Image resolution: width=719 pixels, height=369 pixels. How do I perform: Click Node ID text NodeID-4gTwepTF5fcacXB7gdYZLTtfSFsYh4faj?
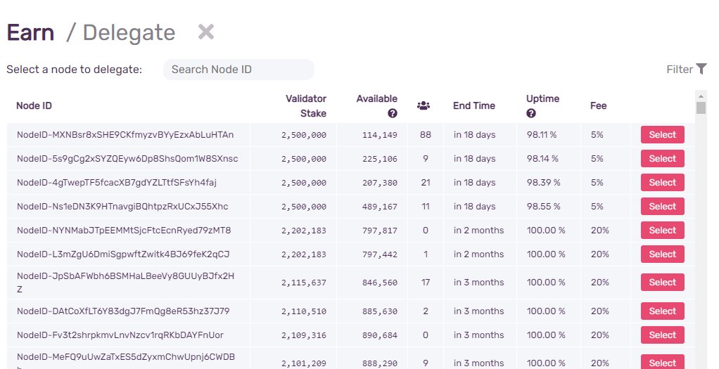pyautogui.click(x=117, y=183)
